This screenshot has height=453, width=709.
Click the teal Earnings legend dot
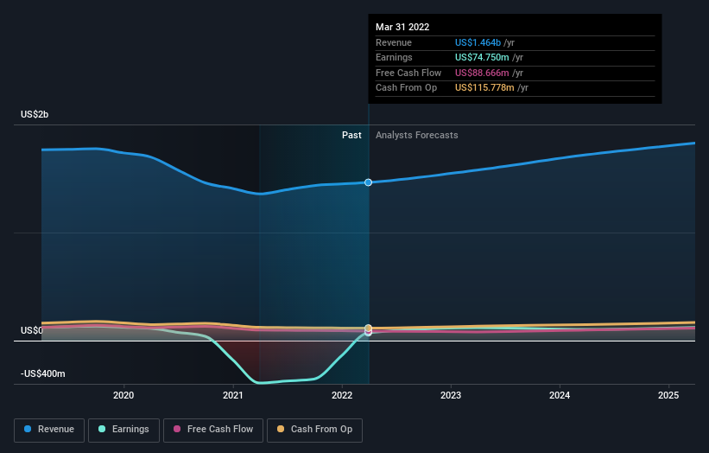102,429
